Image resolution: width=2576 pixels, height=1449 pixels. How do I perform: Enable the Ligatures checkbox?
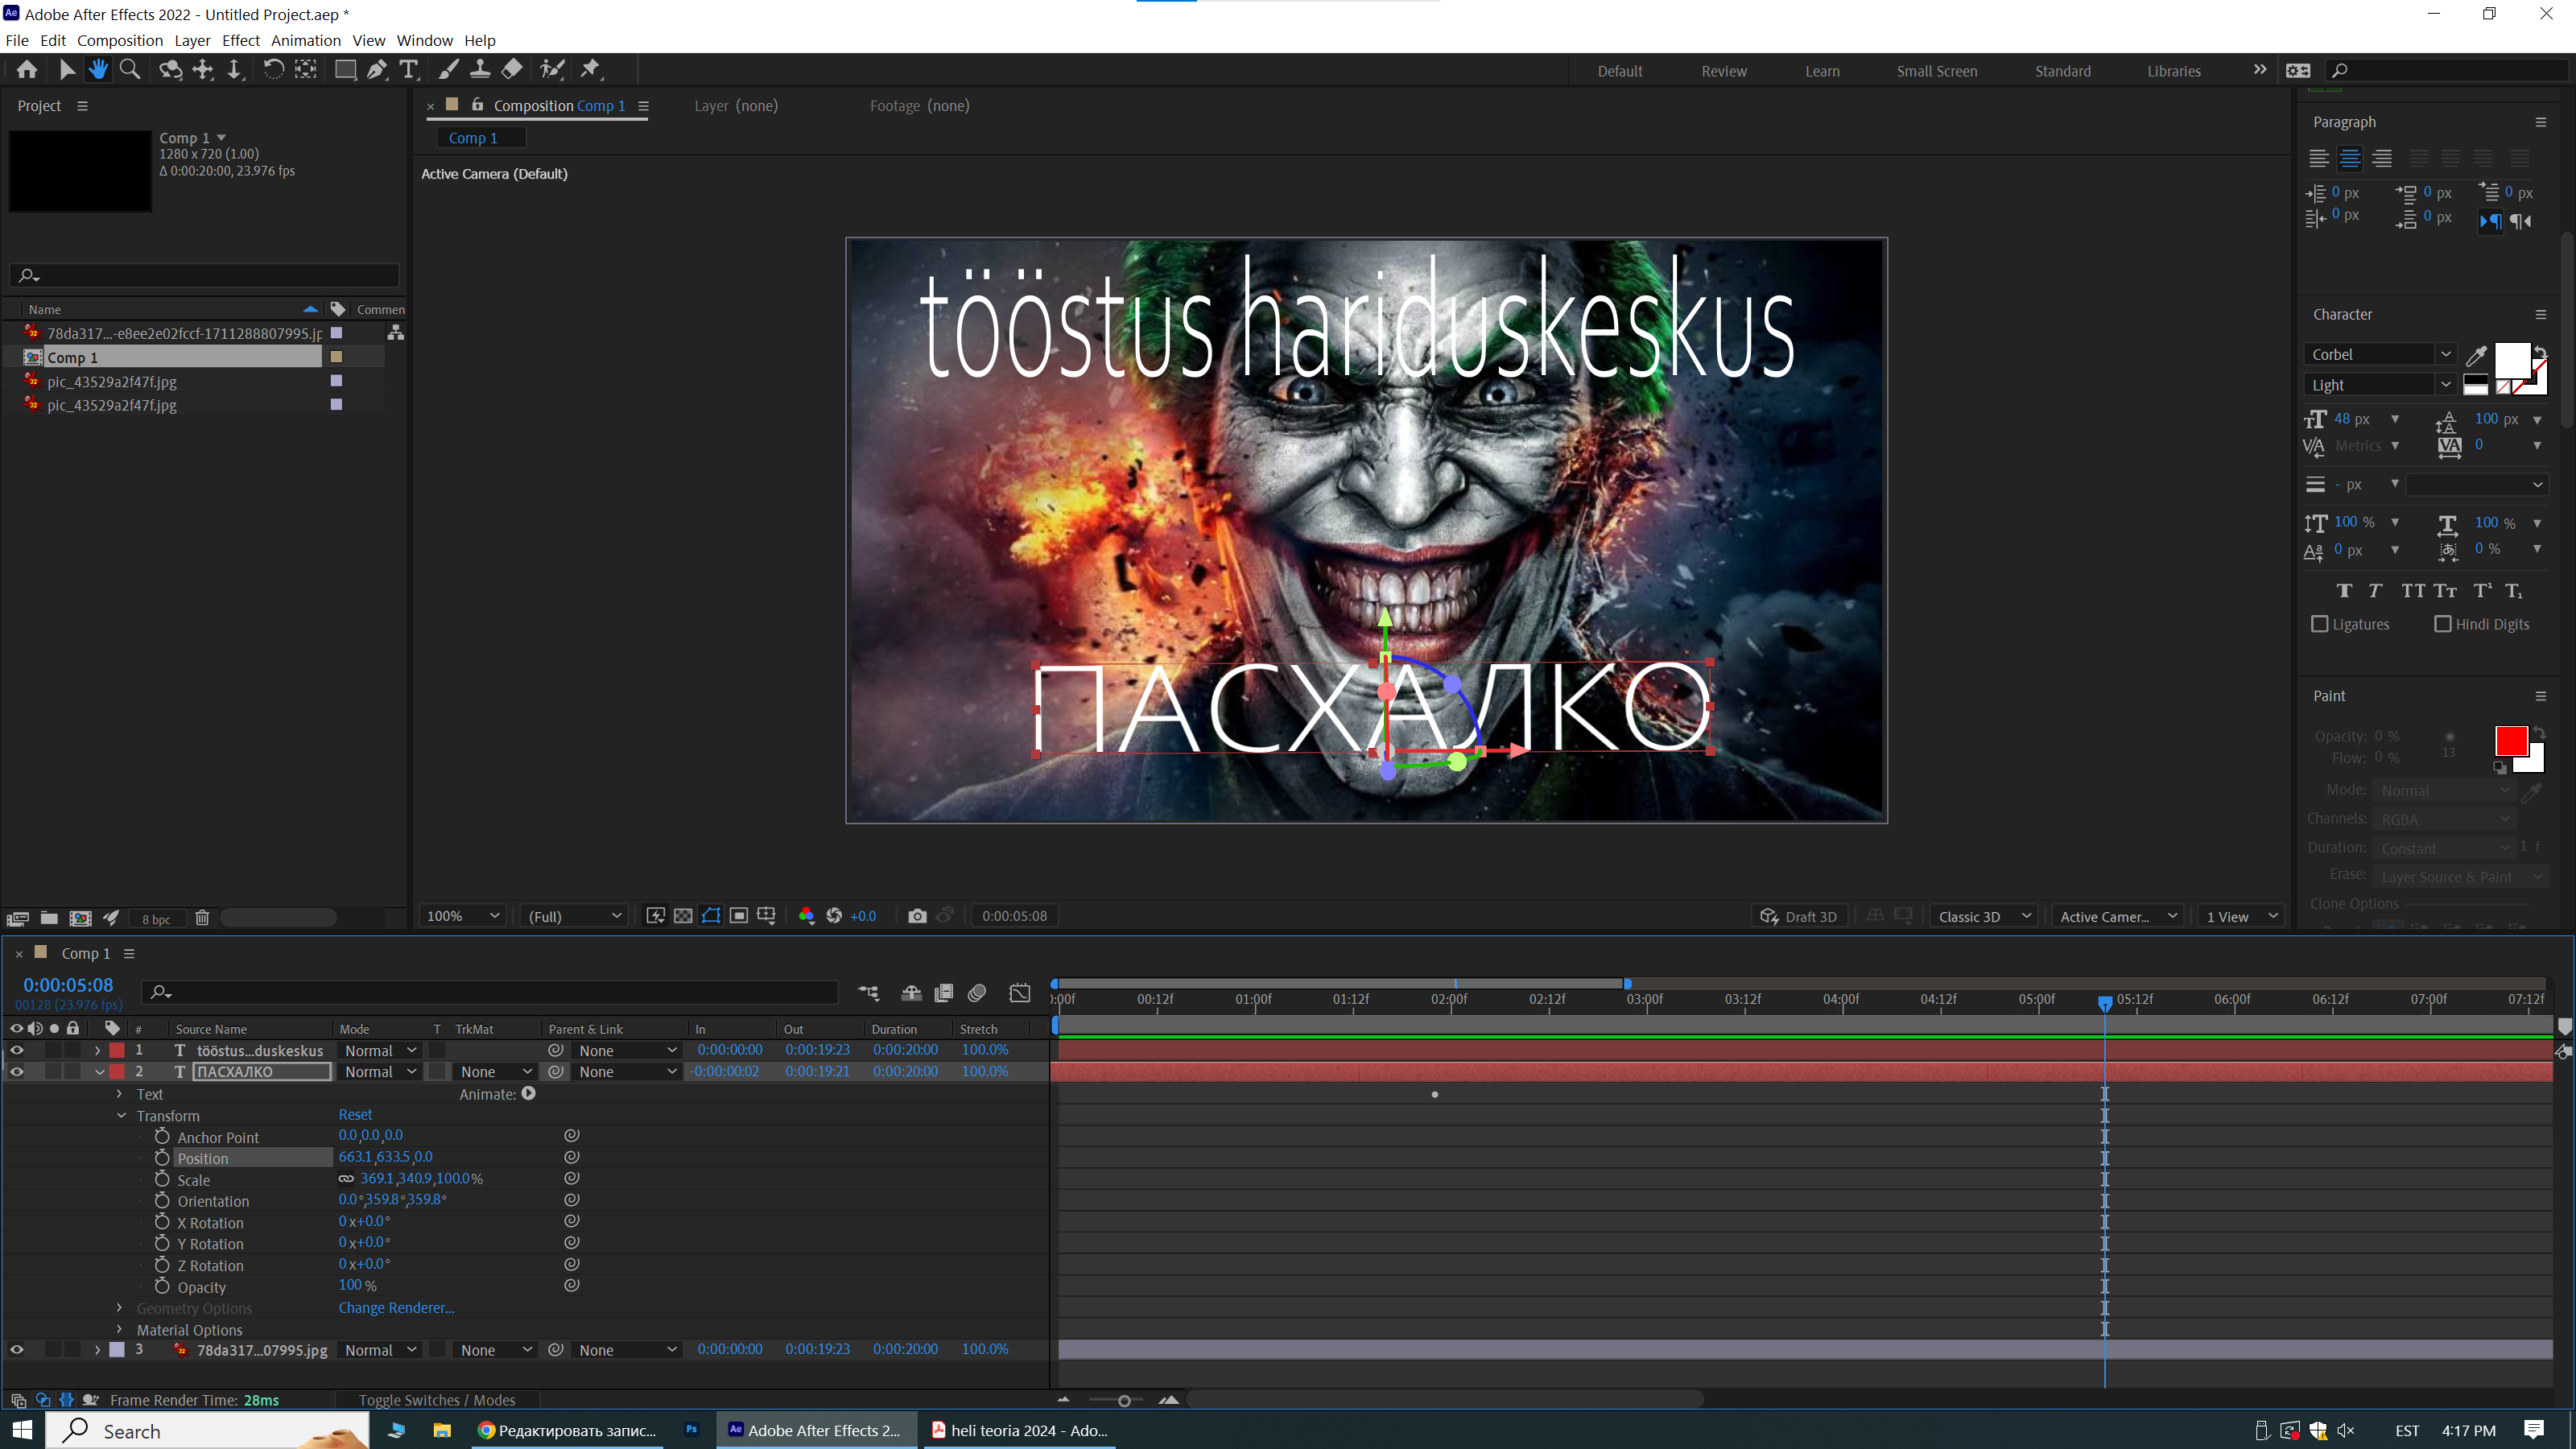point(2320,624)
